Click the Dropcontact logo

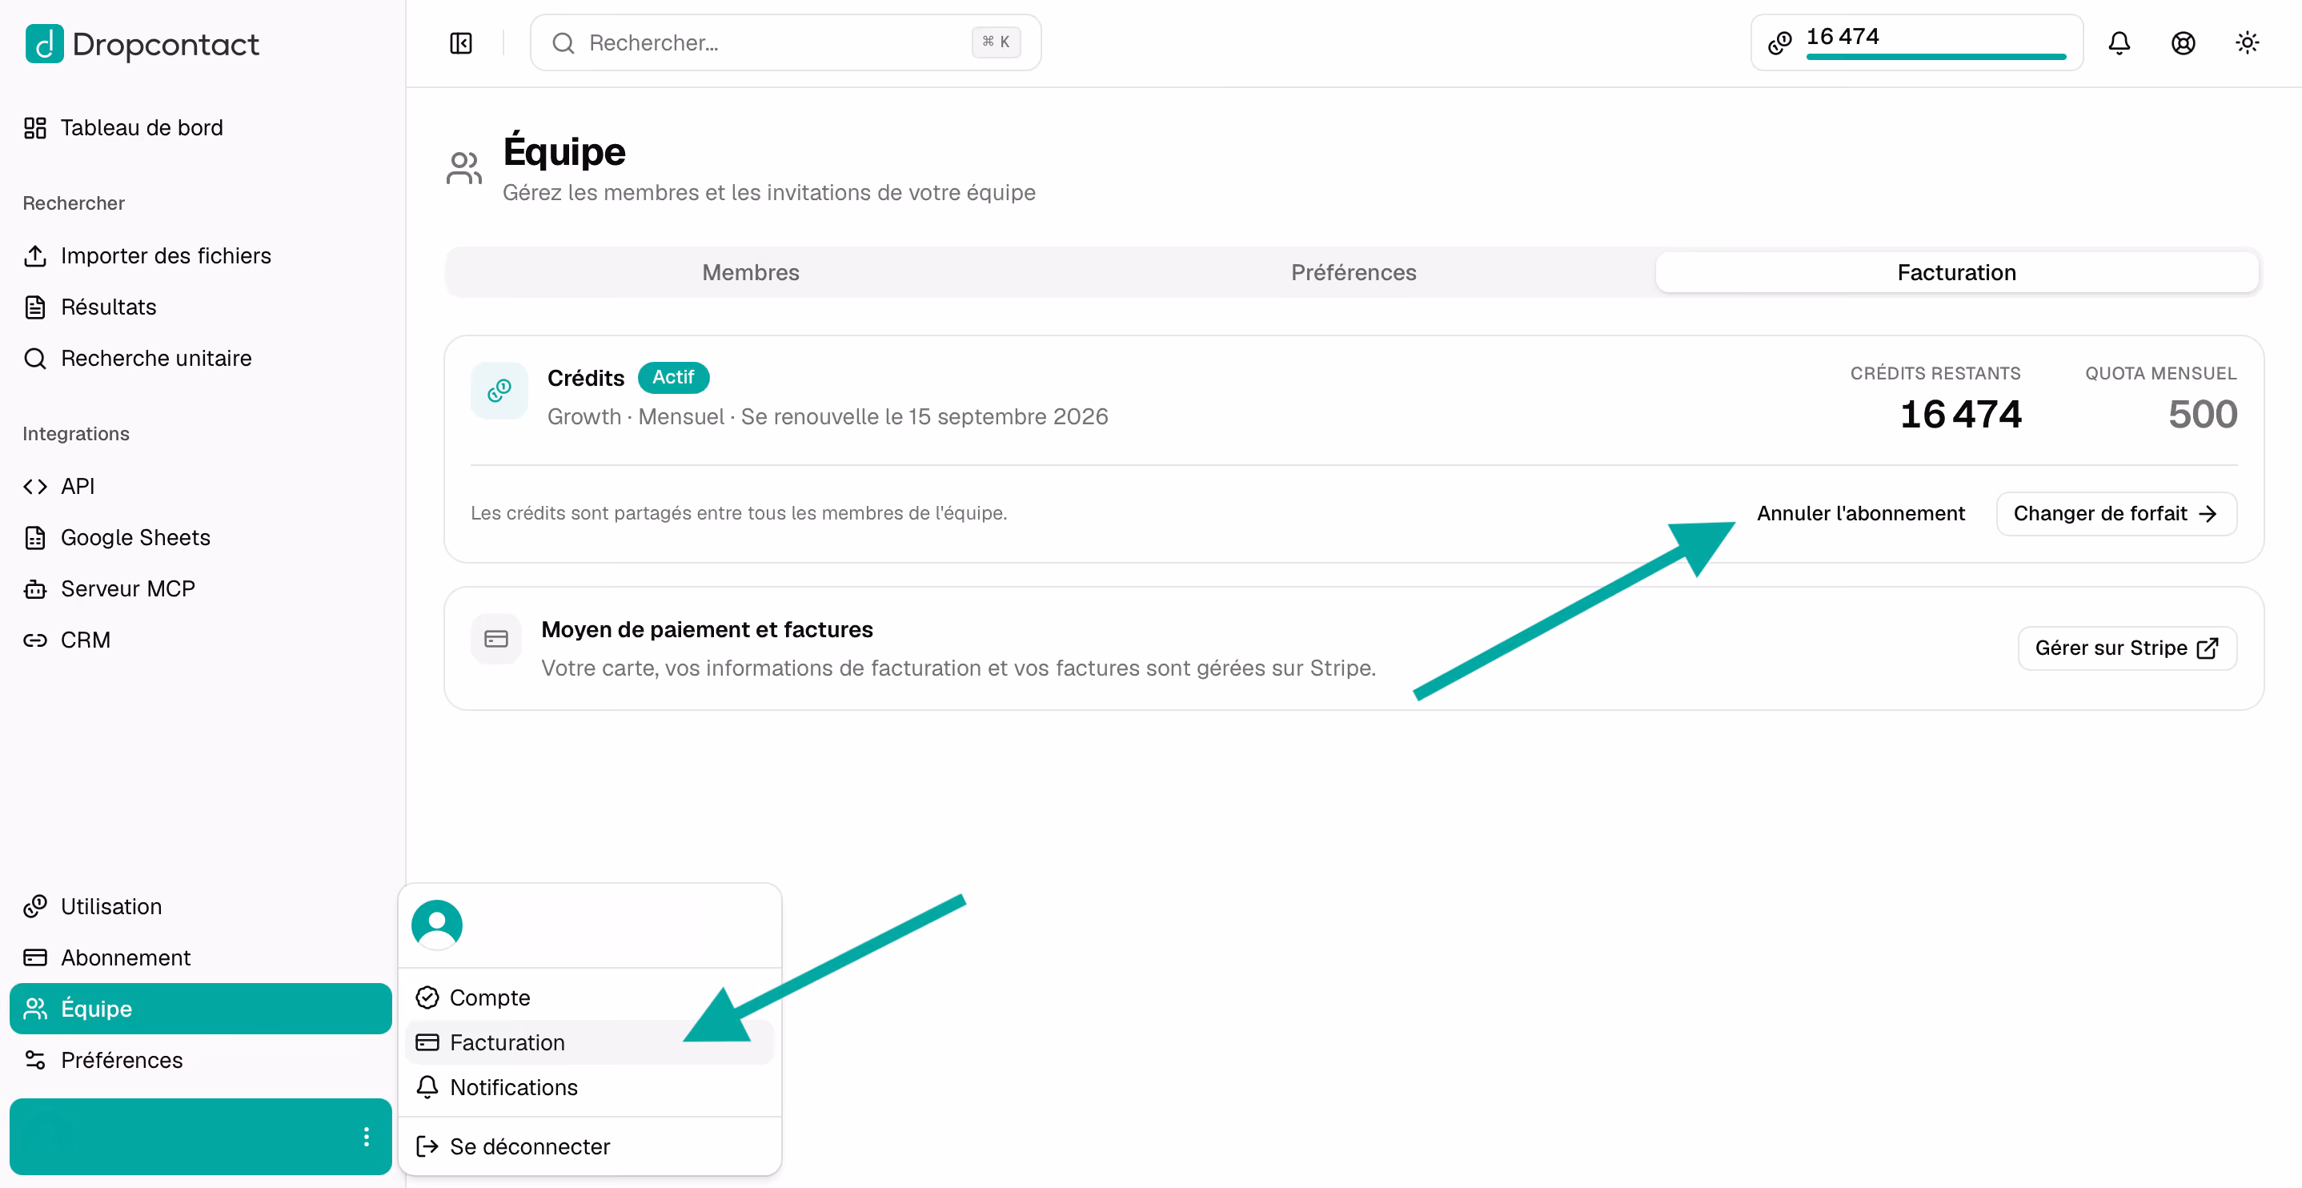142,44
